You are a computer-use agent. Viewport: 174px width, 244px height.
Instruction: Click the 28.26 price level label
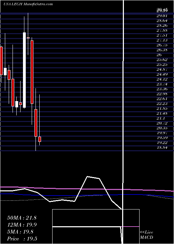pos(162,25)
